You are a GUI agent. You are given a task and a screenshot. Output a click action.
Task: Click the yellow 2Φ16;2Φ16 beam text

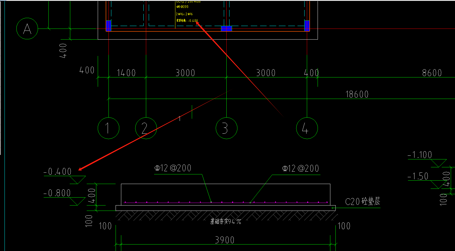[x=184, y=14]
